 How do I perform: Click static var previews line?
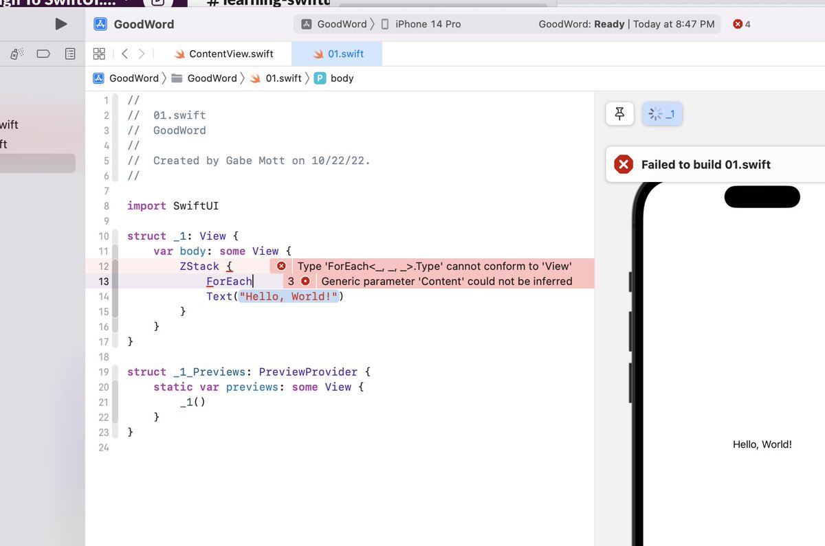258,387
